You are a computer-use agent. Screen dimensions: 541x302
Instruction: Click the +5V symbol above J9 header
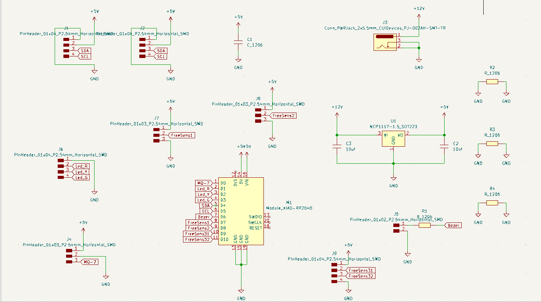(348, 249)
